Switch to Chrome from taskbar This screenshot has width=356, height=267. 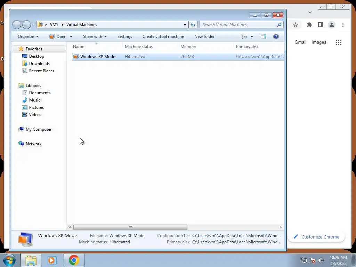pos(74,260)
